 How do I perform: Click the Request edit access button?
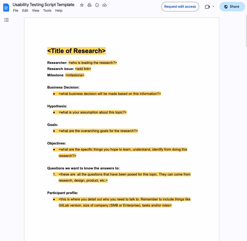pos(180,7)
